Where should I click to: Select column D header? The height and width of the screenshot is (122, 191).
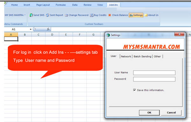click(x=52, y=34)
